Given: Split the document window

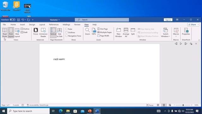Looking at the screenshot, I should click(x=133, y=31).
